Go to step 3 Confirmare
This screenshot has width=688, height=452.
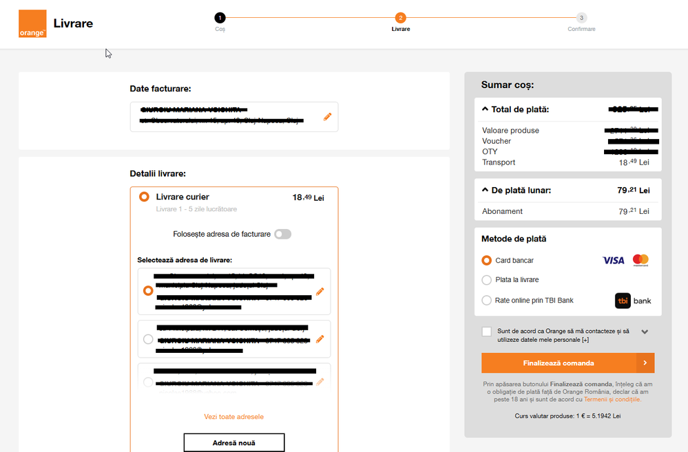pos(581,19)
